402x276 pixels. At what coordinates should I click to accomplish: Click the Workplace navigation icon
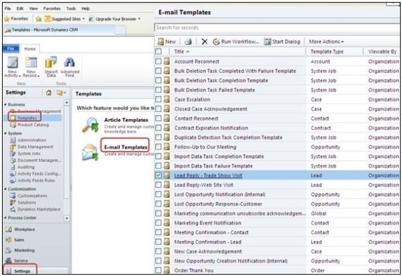point(9,230)
